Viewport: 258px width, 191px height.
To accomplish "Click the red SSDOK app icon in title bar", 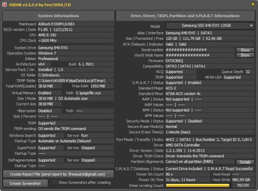I will click(x=5, y=5).
